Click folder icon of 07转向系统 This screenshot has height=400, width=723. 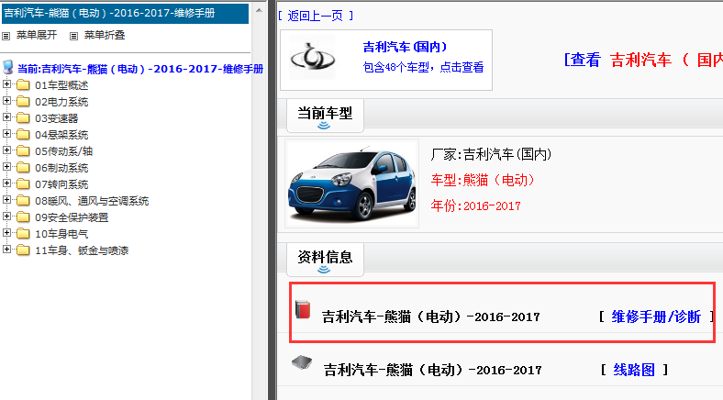[x=23, y=184]
